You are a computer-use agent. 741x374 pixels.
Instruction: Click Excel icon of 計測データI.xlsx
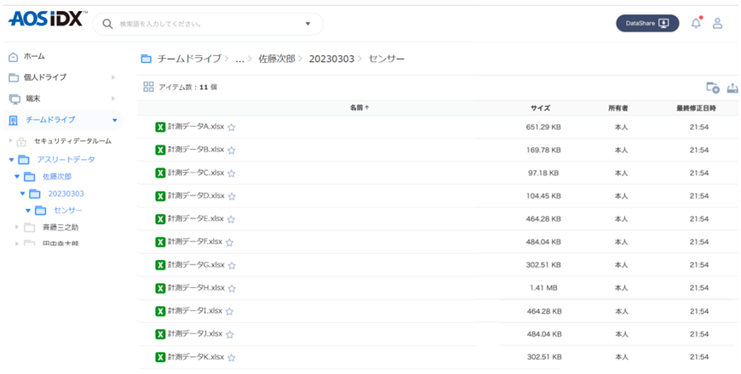tap(160, 311)
